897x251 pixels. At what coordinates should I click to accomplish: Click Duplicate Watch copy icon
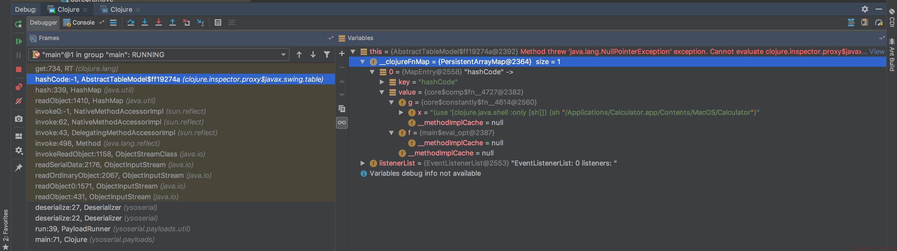(x=342, y=109)
